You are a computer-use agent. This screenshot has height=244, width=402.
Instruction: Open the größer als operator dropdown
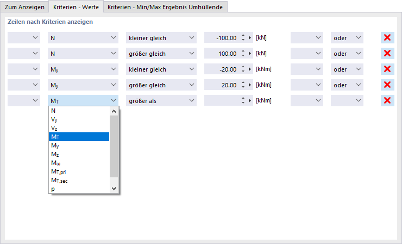pyautogui.click(x=161, y=101)
